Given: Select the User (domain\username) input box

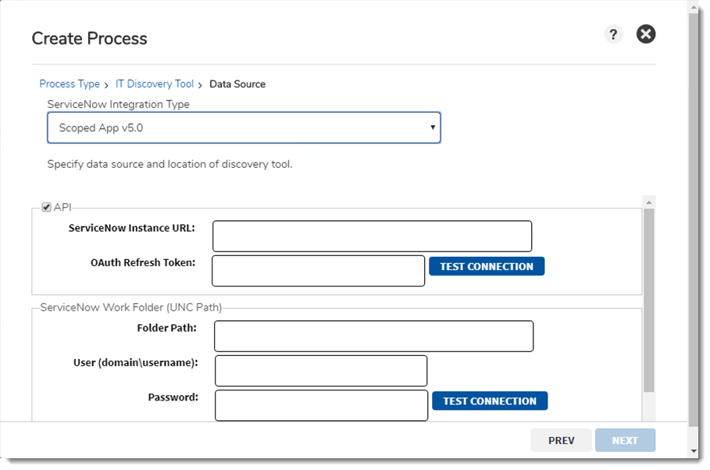Looking at the screenshot, I should point(321,371).
